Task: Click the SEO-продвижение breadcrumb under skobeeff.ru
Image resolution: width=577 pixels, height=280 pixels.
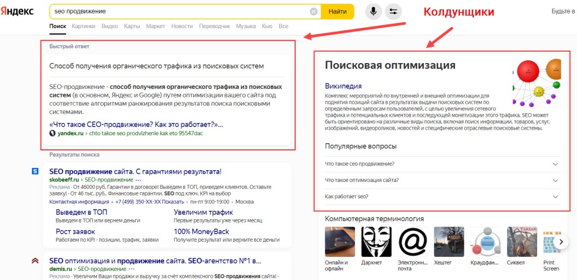Action: tap(109, 180)
